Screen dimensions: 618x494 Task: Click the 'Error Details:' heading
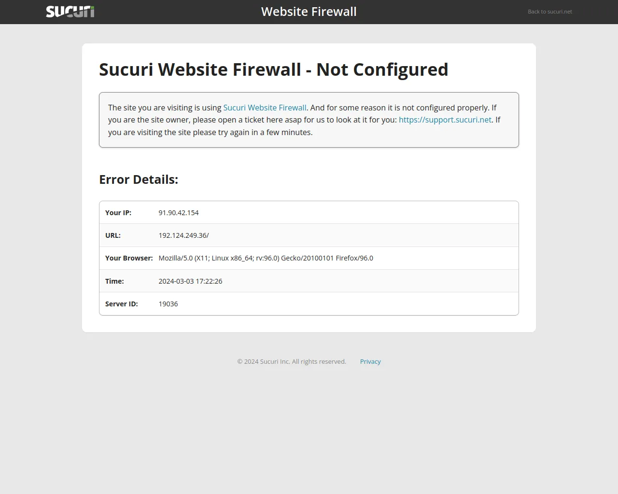(139, 179)
